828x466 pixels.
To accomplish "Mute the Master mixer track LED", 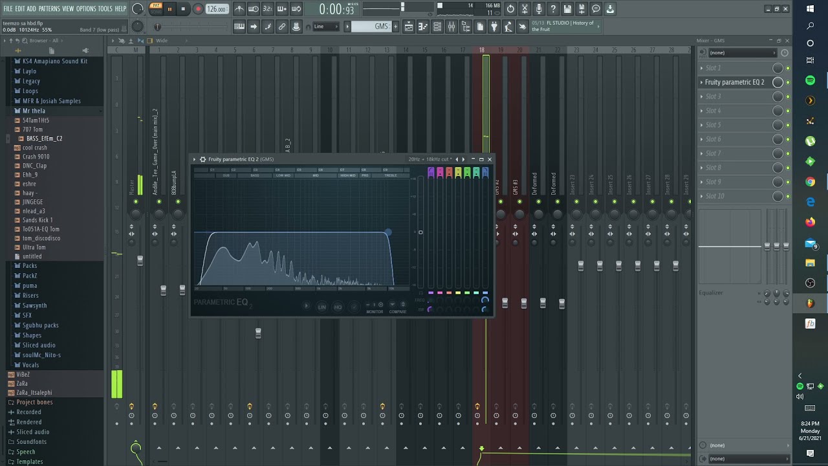I will click(x=135, y=202).
